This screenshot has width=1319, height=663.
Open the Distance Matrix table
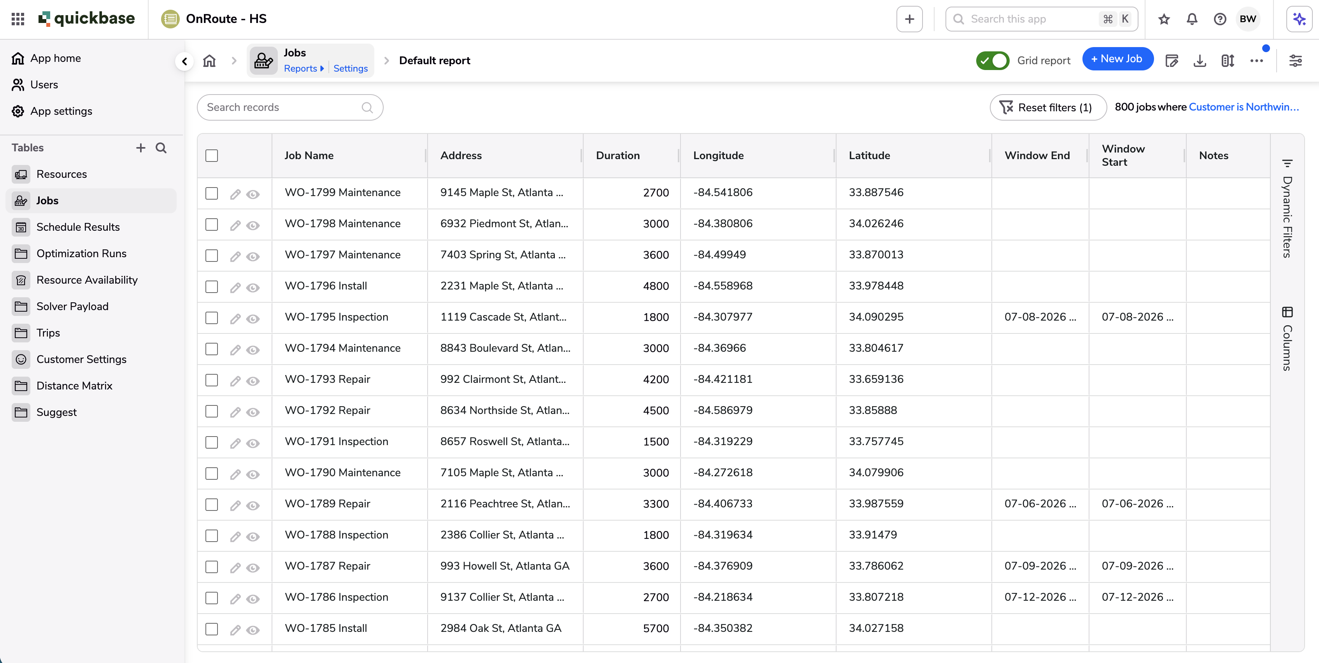pyautogui.click(x=91, y=386)
